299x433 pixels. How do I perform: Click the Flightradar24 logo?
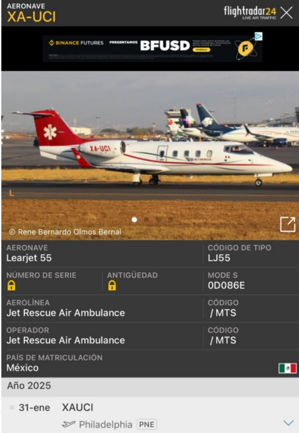point(250,13)
